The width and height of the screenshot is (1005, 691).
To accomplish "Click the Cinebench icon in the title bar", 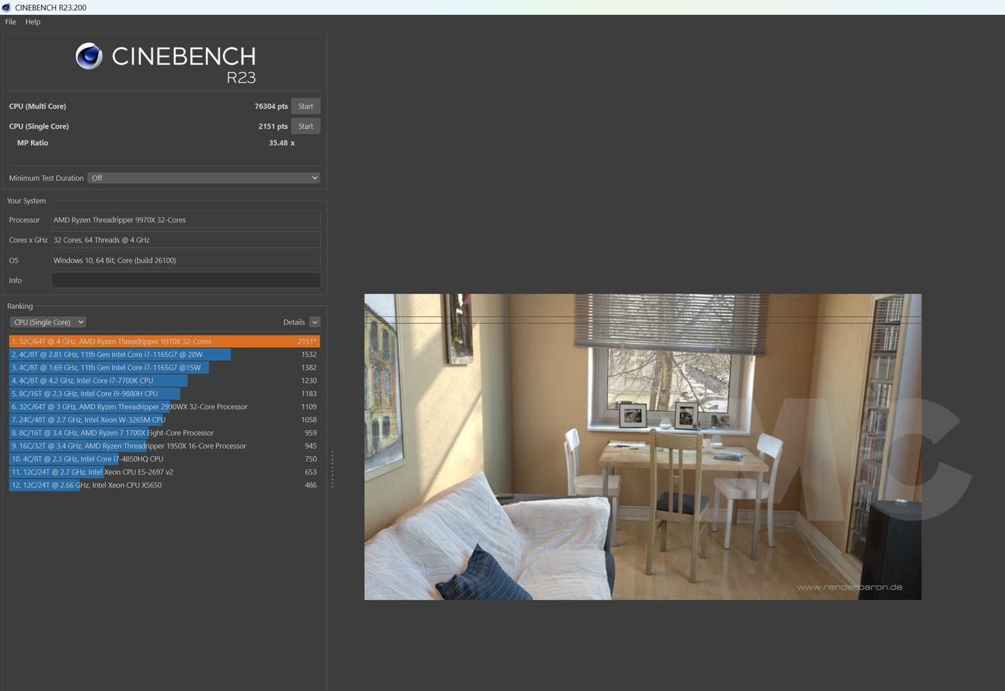I will [x=6, y=7].
